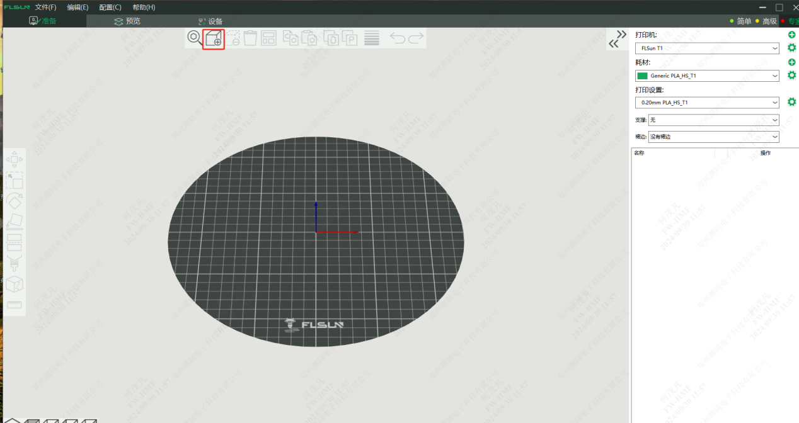
Task: Select the ruler Measure tool
Action: pyautogui.click(x=14, y=305)
